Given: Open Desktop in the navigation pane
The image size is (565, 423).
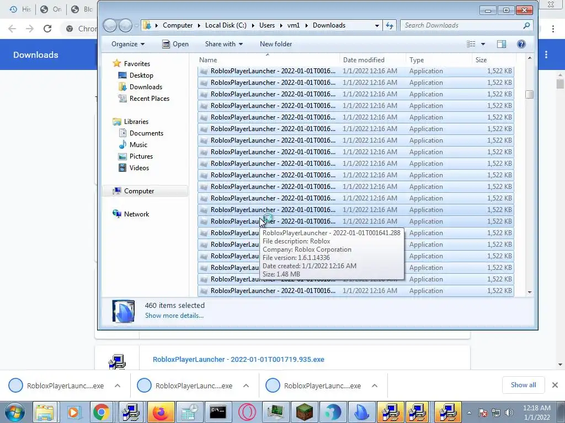Looking at the screenshot, I should click(141, 75).
